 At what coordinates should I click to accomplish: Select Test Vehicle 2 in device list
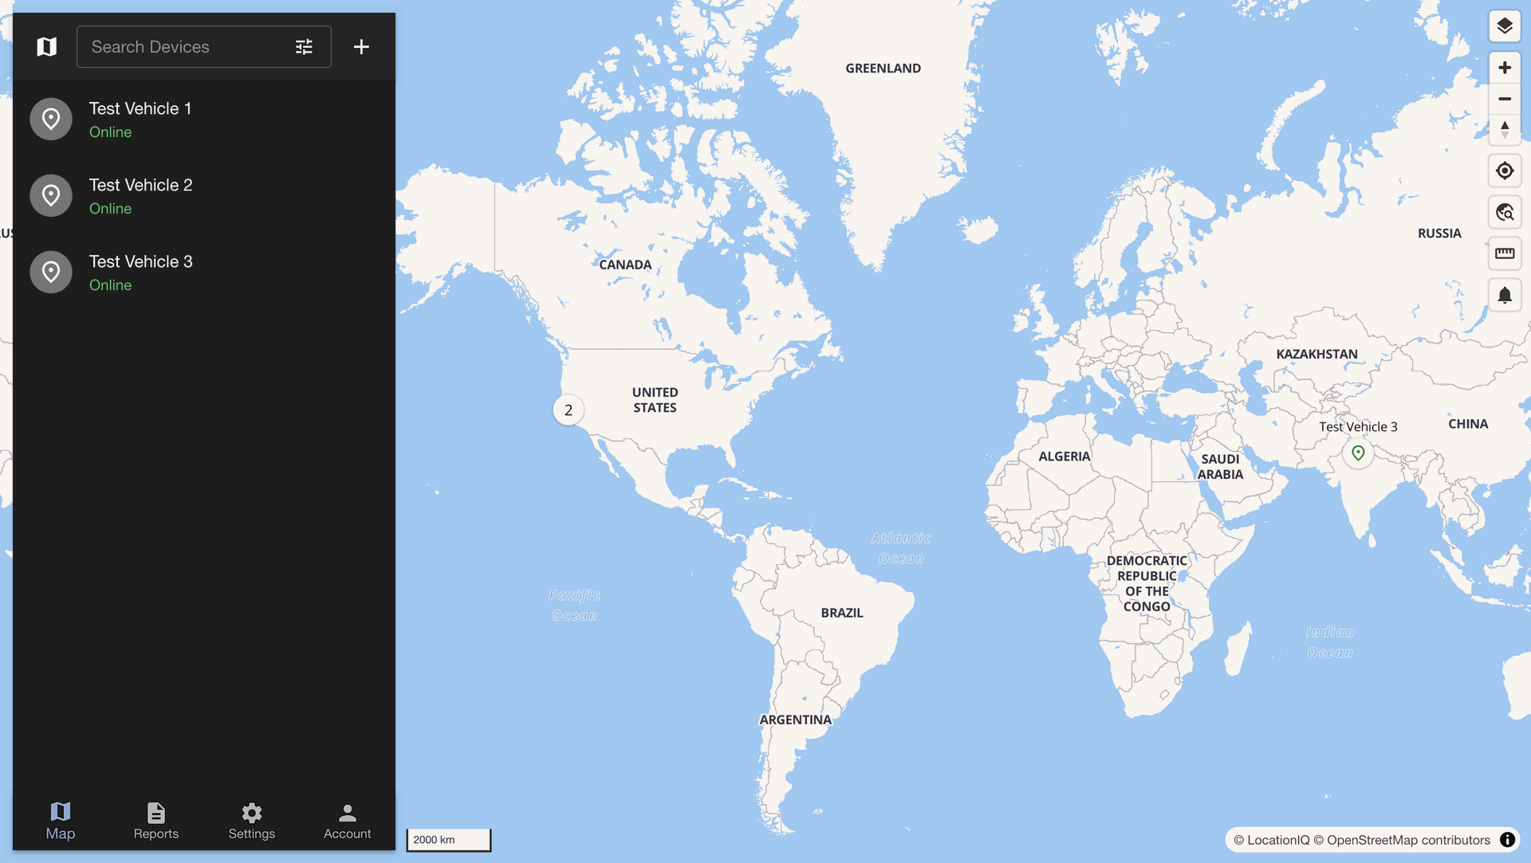click(x=204, y=196)
